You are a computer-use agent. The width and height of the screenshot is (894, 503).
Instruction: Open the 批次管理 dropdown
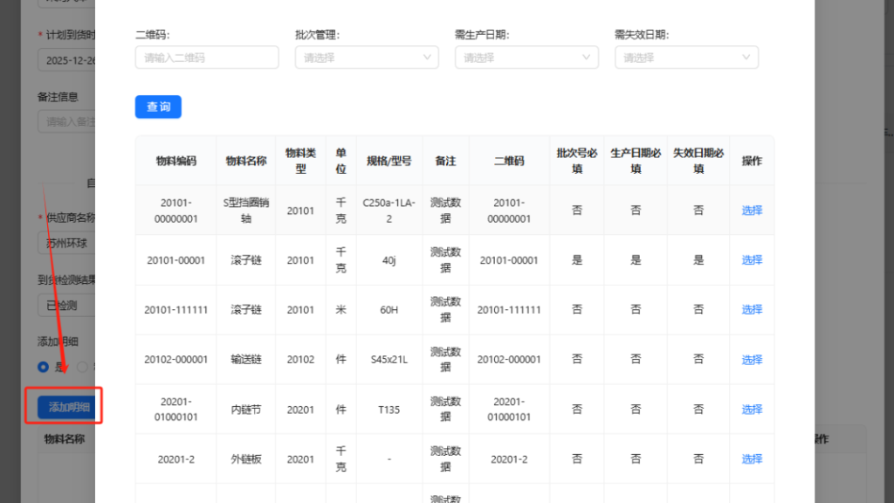358,58
